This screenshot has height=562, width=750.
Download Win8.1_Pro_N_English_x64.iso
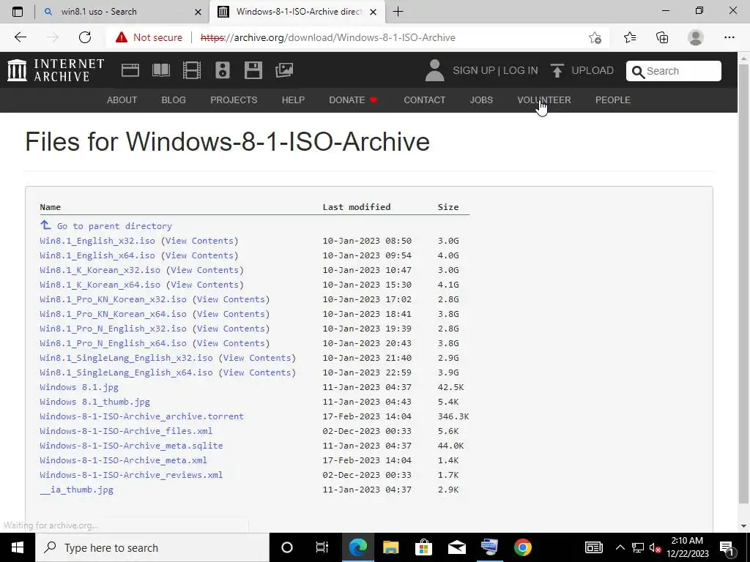tap(113, 343)
